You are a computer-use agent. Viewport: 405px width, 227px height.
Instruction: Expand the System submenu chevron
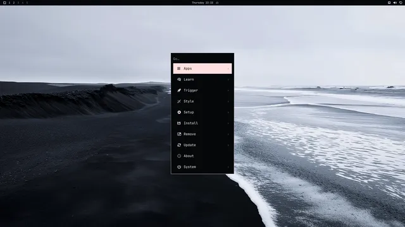228,167
